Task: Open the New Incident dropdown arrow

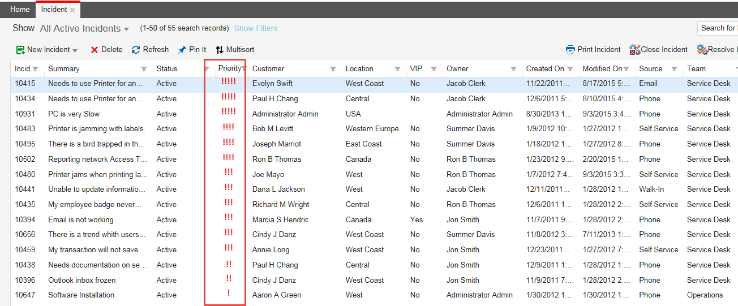Action: (x=75, y=50)
